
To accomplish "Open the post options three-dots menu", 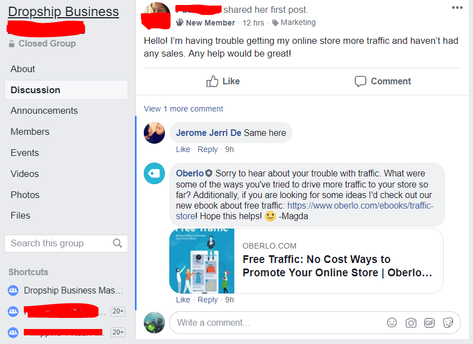I will (x=457, y=8).
